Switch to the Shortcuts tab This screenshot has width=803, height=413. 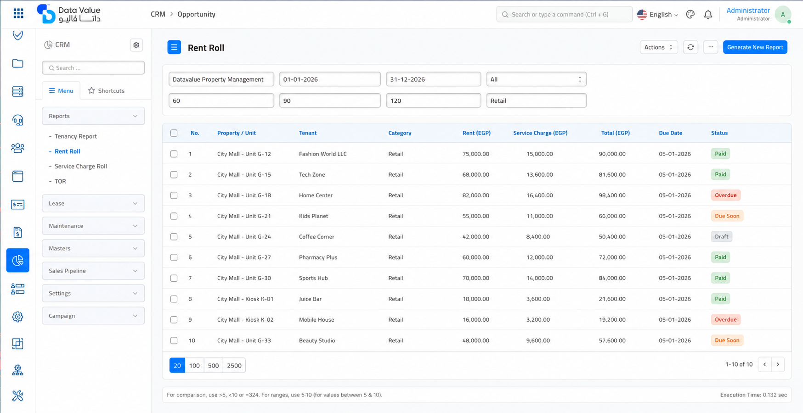107,90
